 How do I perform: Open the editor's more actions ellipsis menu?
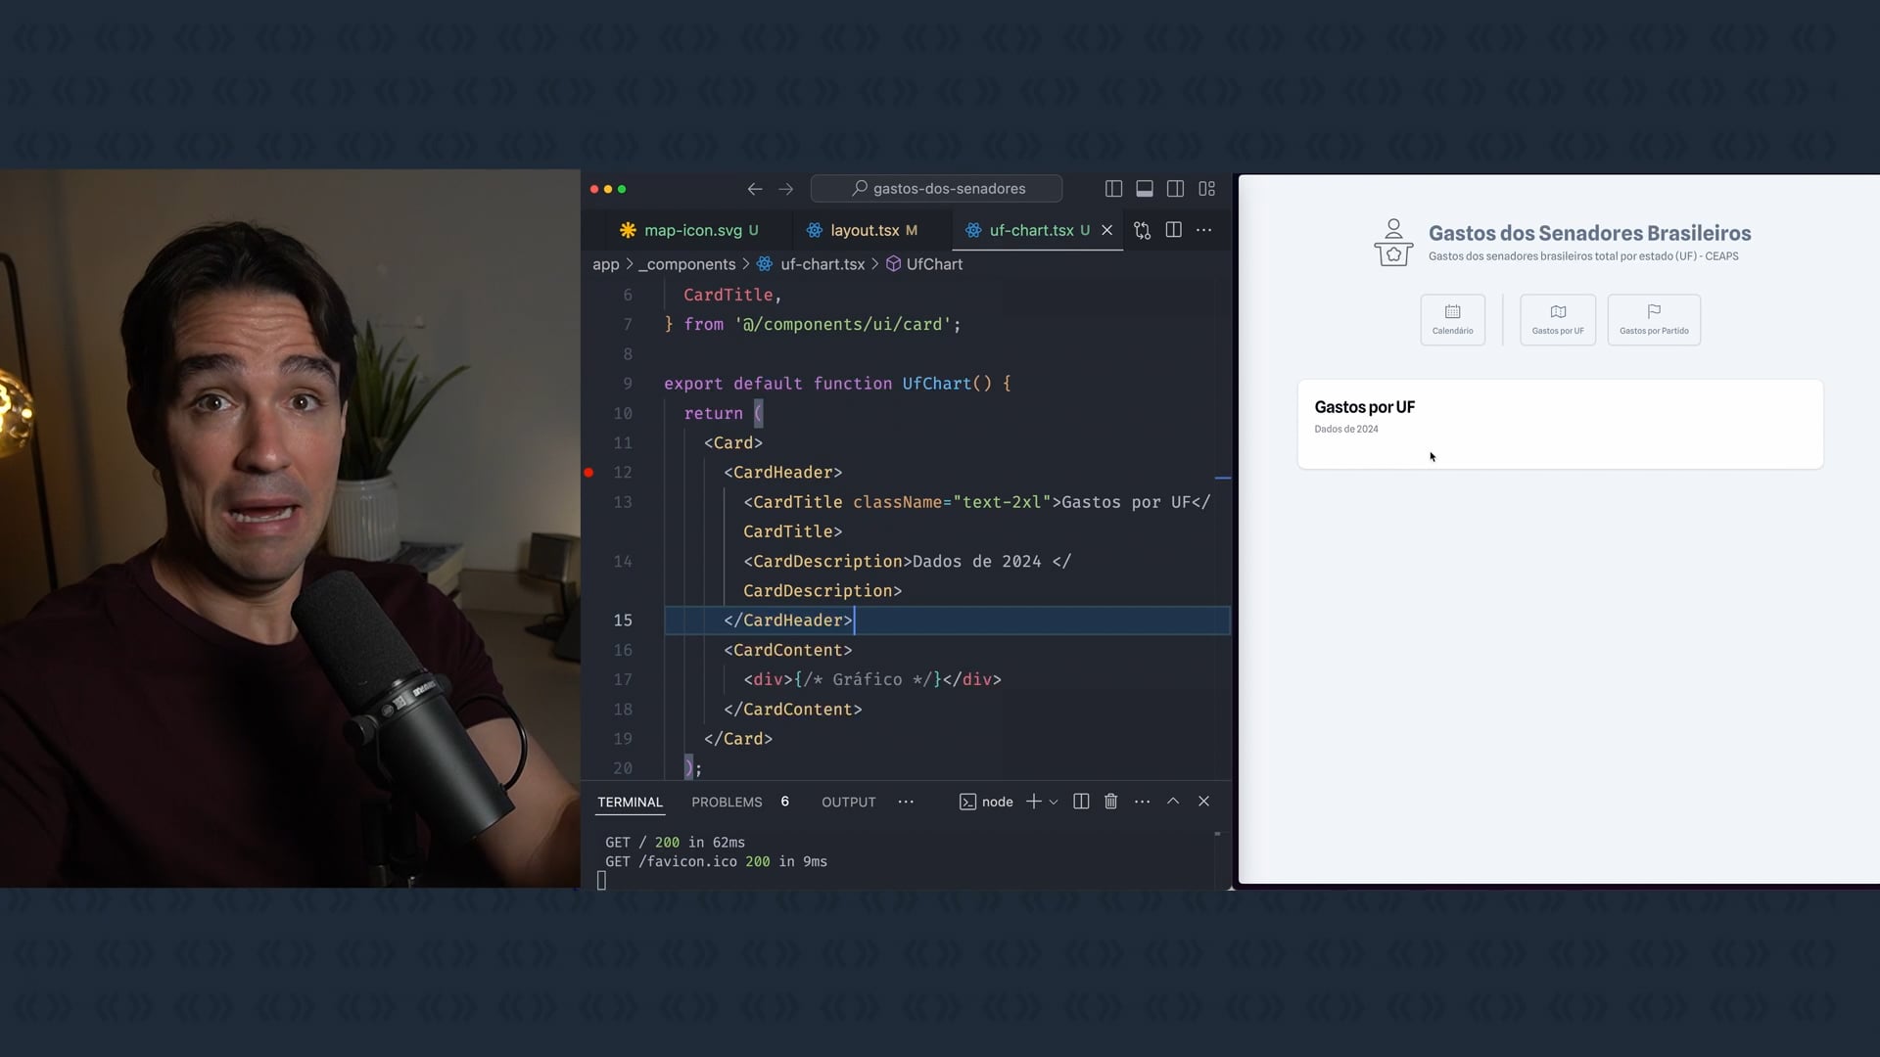pyautogui.click(x=1204, y=230)
